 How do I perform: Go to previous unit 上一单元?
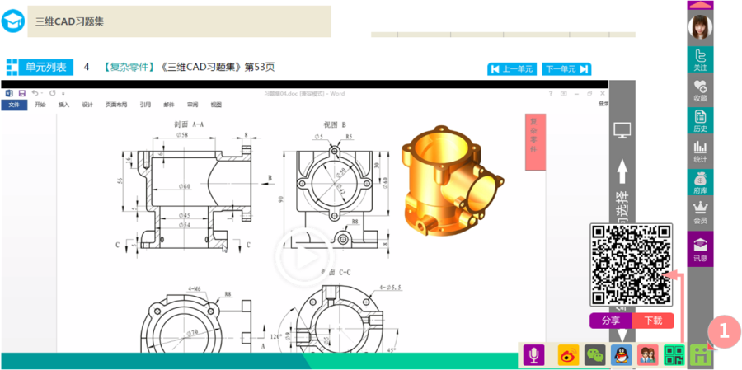click(x=513, y=69)
